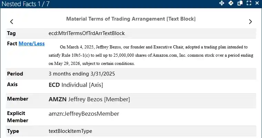This screenshot has width=262, height=138.
Task: Click the Period row label
Action: pyautogui.click(x=15, y=74)
